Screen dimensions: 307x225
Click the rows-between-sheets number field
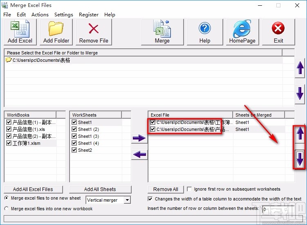pos(278,209)
